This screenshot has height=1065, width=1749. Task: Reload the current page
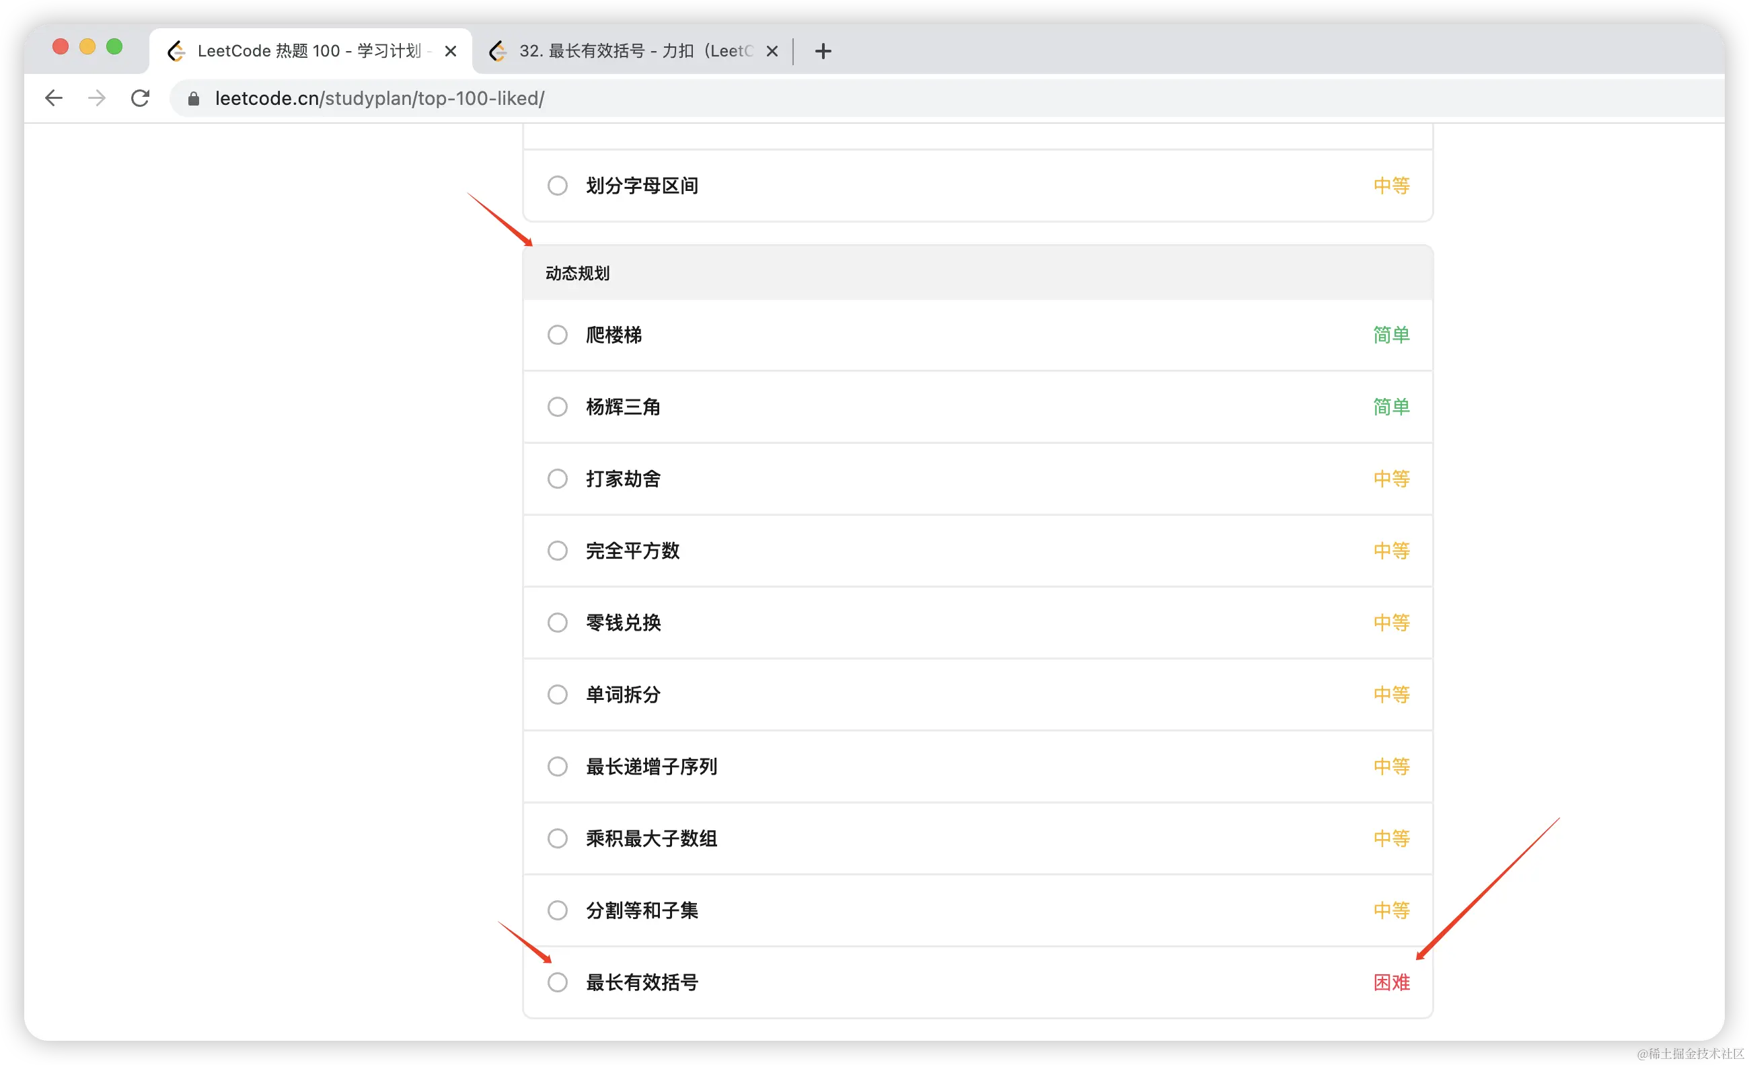coord(141,98)
